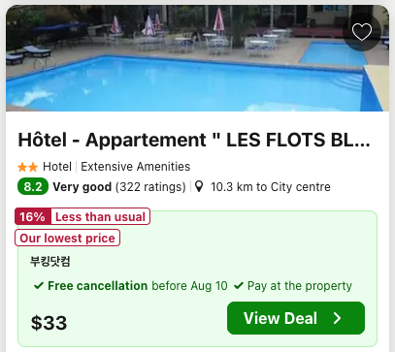Open 10.3 km to City centre location
This screenshot has width=395, height=352.
pyautogui.click(x=271, y=187)
